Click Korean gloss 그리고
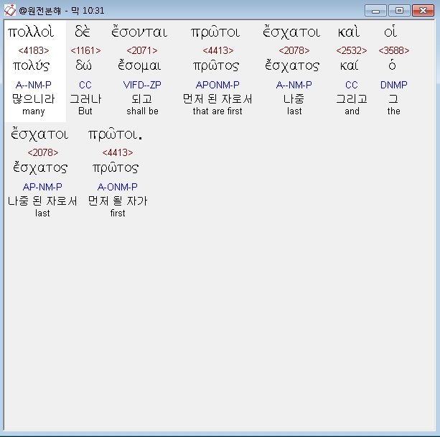The width and height of the screenshot is (440, 437). pyautogui.click(x=352, y=99)
